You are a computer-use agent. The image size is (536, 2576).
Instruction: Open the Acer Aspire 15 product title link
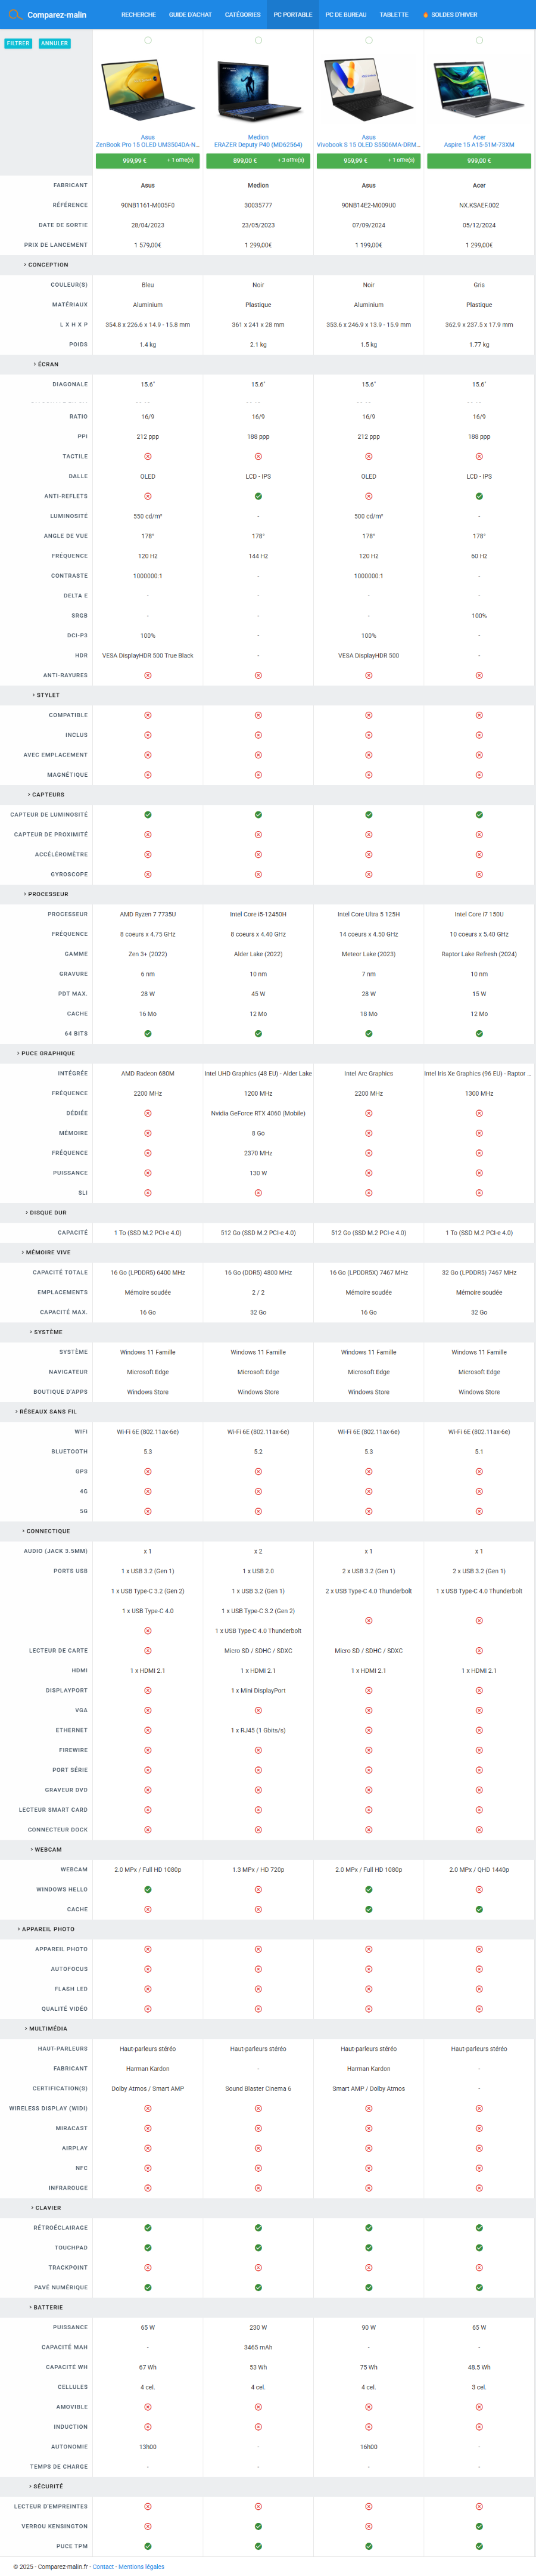point(479,144)
